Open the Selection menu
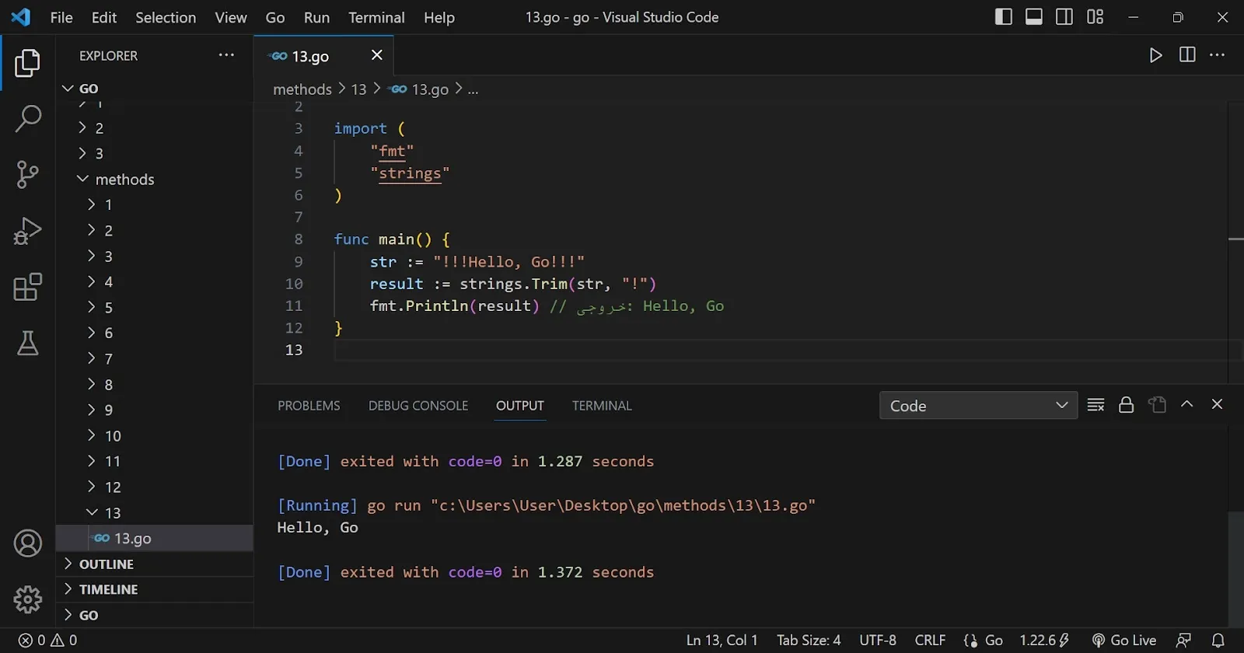The image size is (1244, 653). [166, 17]
